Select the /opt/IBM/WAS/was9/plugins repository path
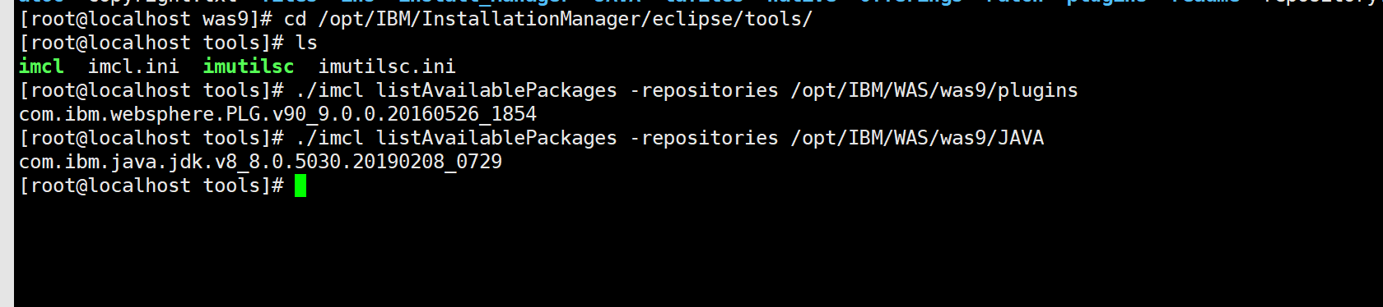The width and height of the screenshot is (1383, 307). coord(934,90)
